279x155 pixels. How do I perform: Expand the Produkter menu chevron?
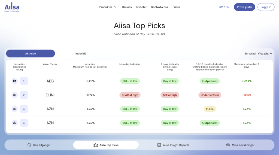pos(115,7)
